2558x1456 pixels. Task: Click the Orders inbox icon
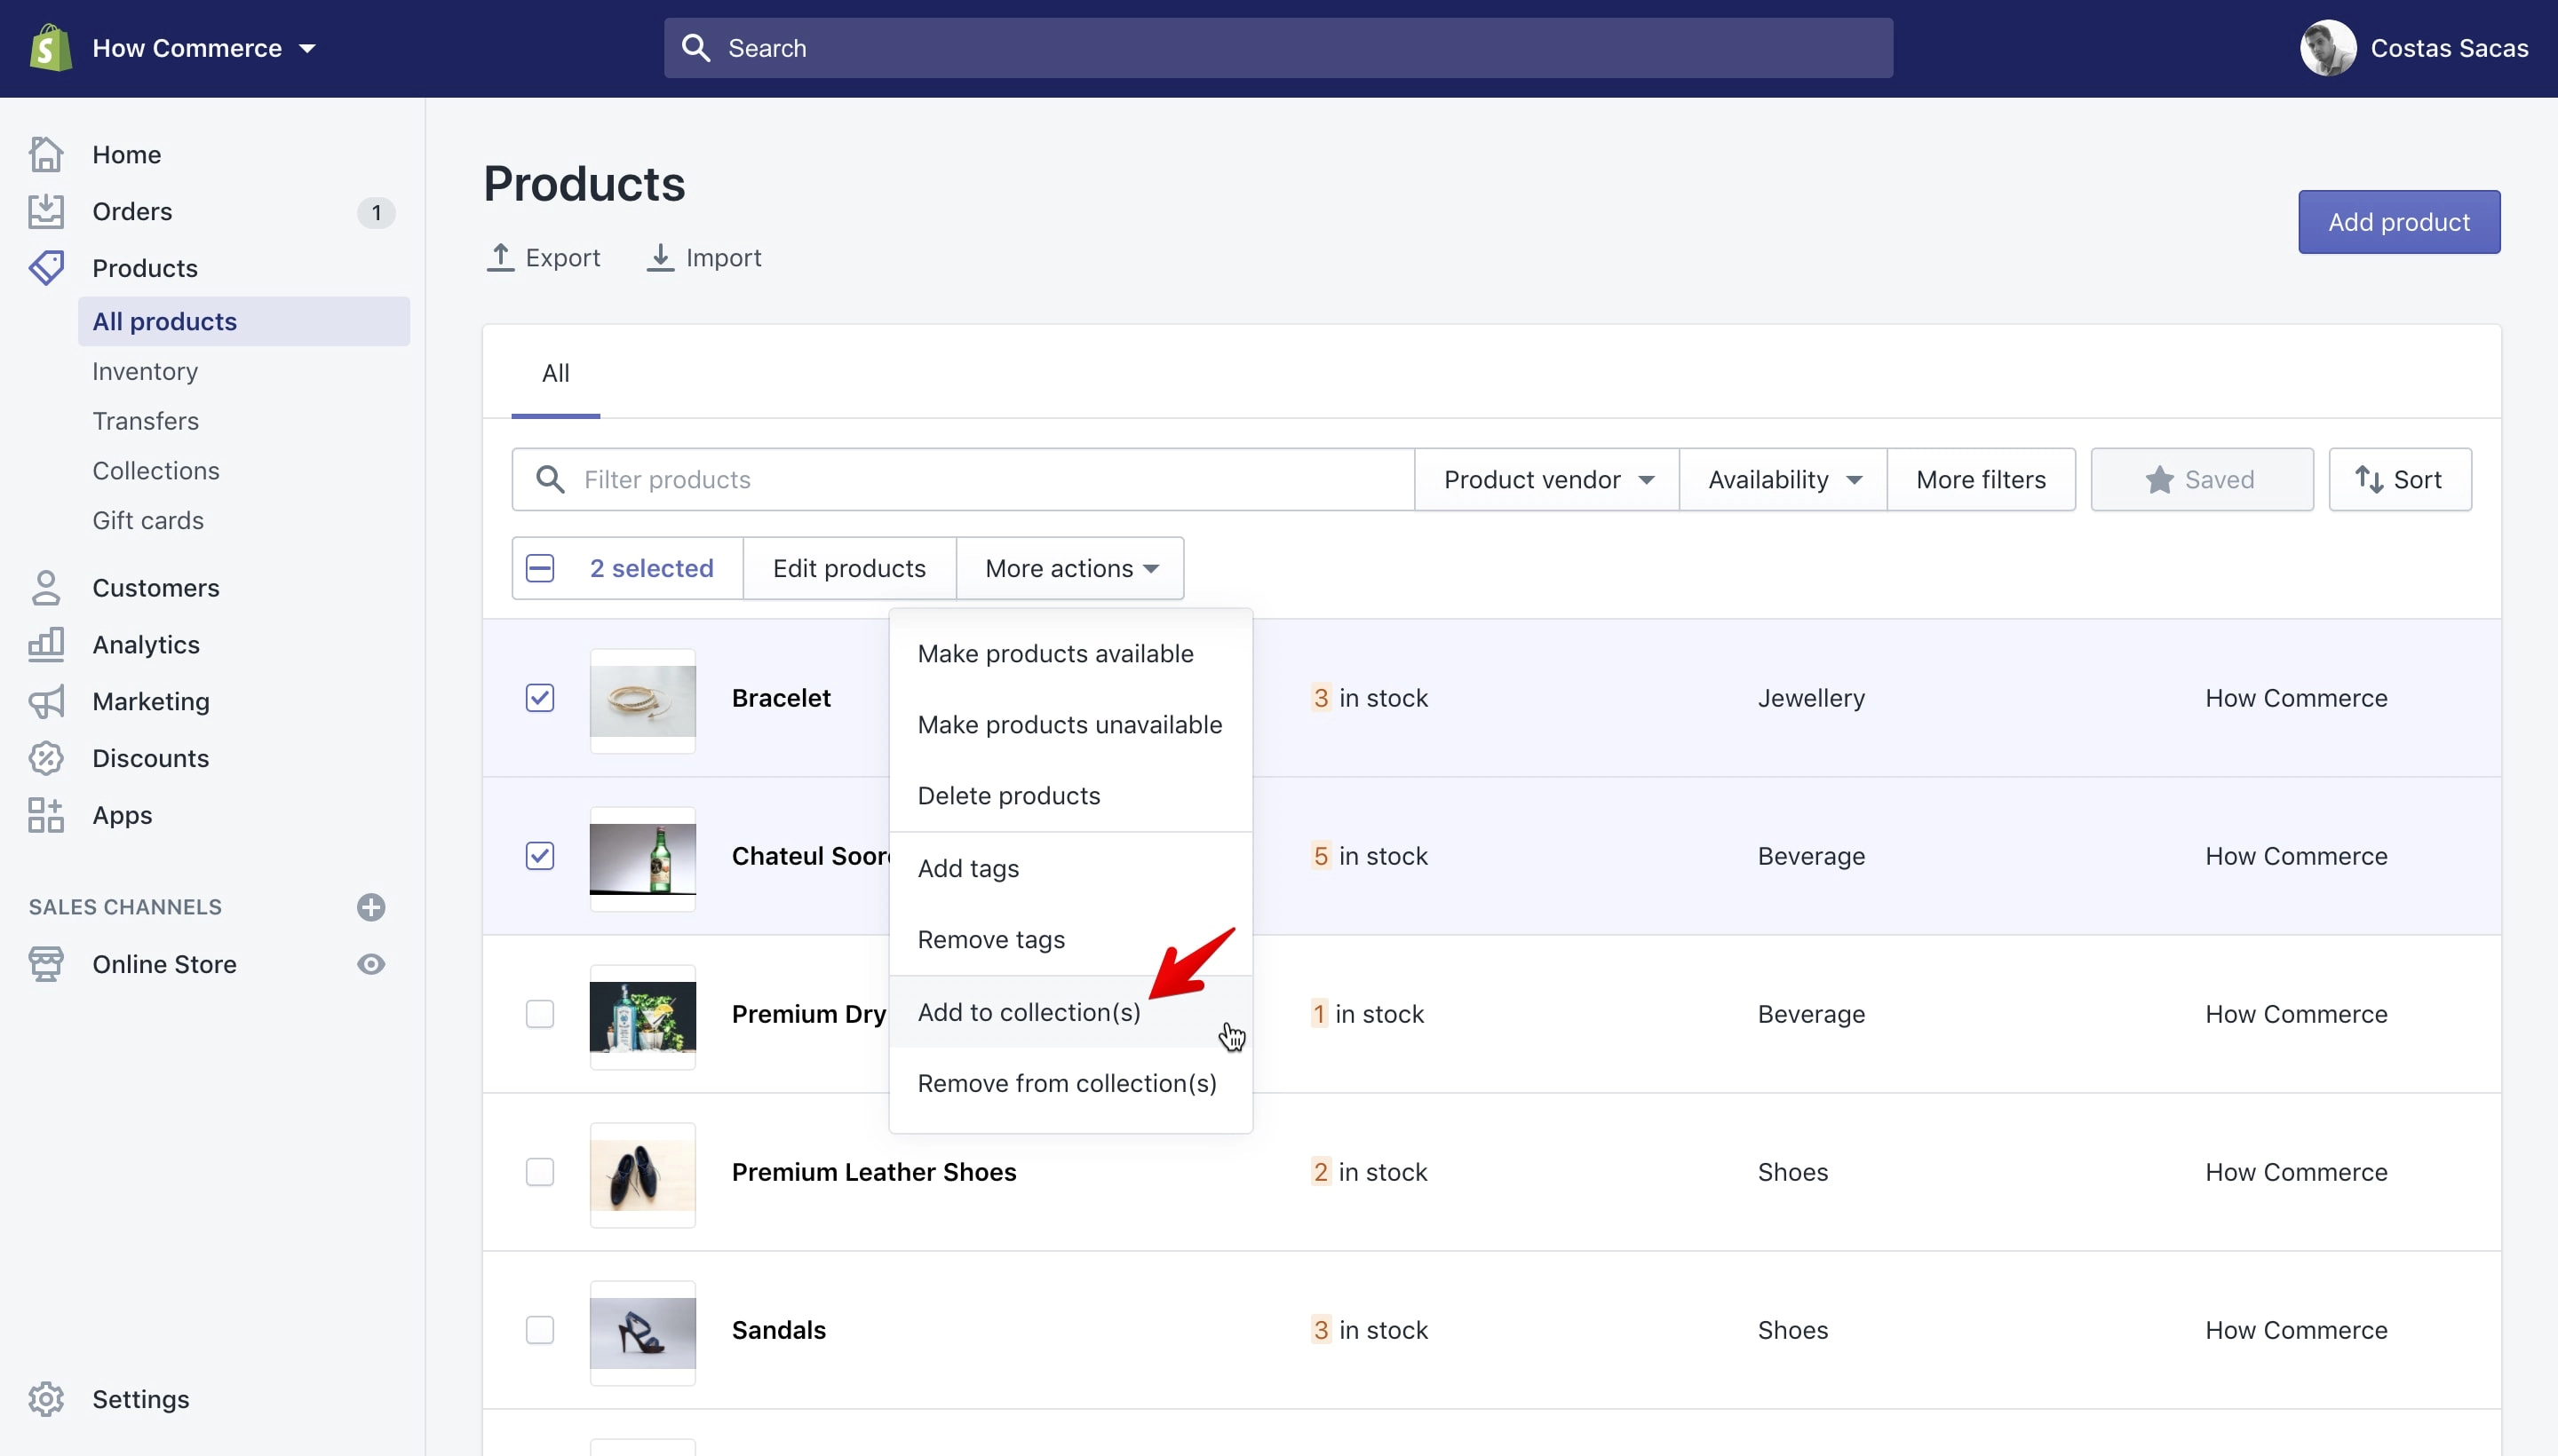[x=46, y=211]
